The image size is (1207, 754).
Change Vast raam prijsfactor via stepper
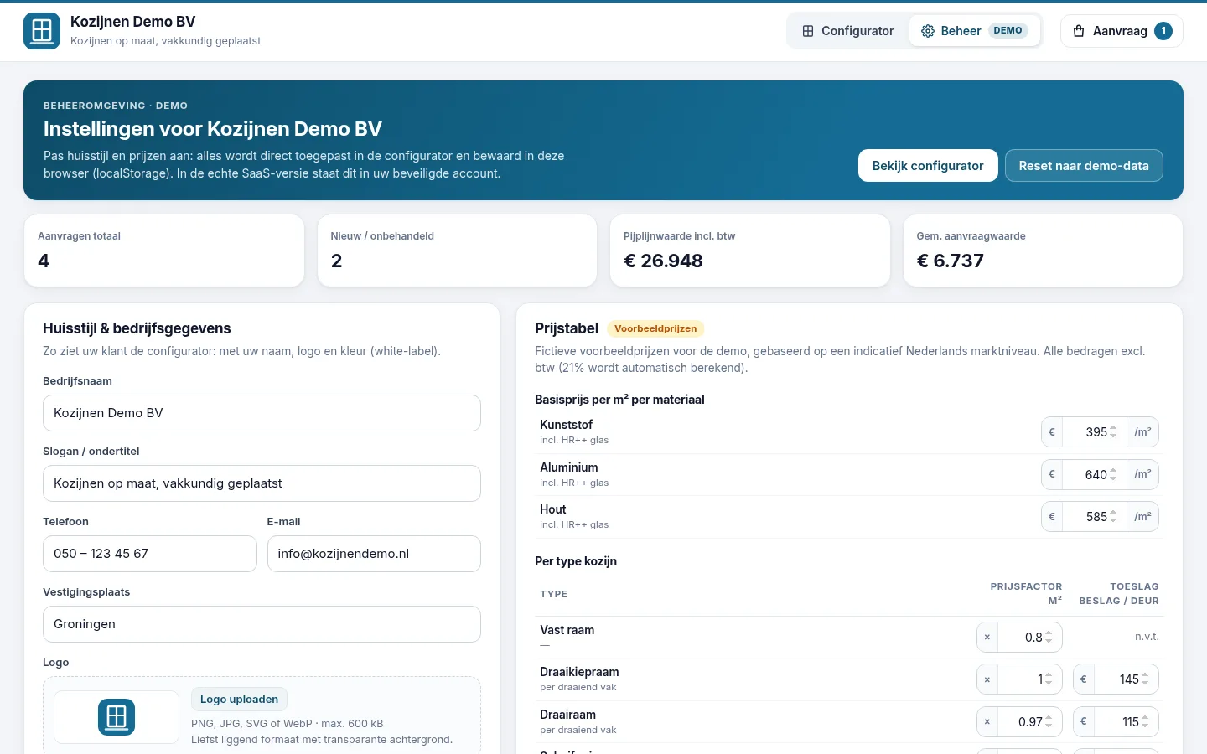(x=1049, y=638)
